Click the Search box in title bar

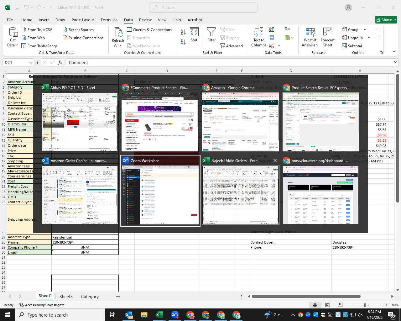[203, 8]
